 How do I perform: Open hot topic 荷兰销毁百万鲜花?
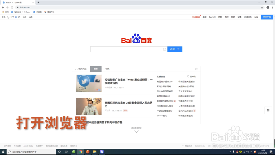165,91
